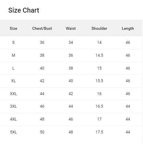The image size is (143, 144).
Task: Click the Waist column header
Action: click(x=71, y=28)
